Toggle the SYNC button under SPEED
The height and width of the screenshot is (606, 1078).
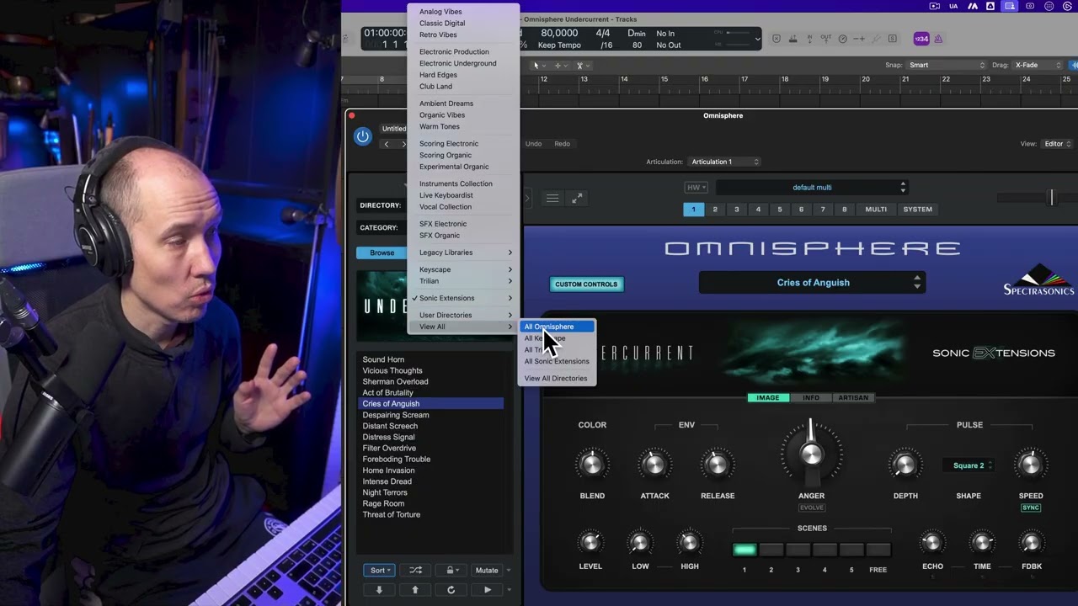coord(1031,508)
